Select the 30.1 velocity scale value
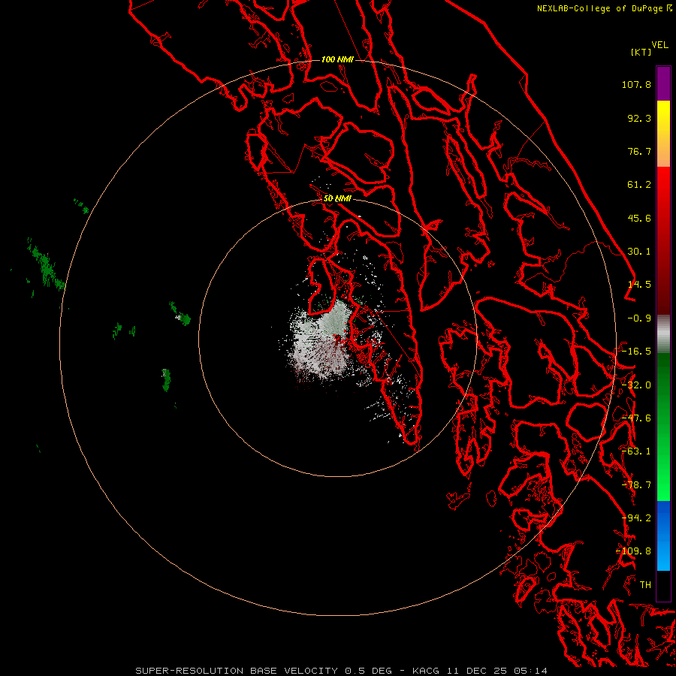This screenshot has width=676, height=676. (639, 252)
